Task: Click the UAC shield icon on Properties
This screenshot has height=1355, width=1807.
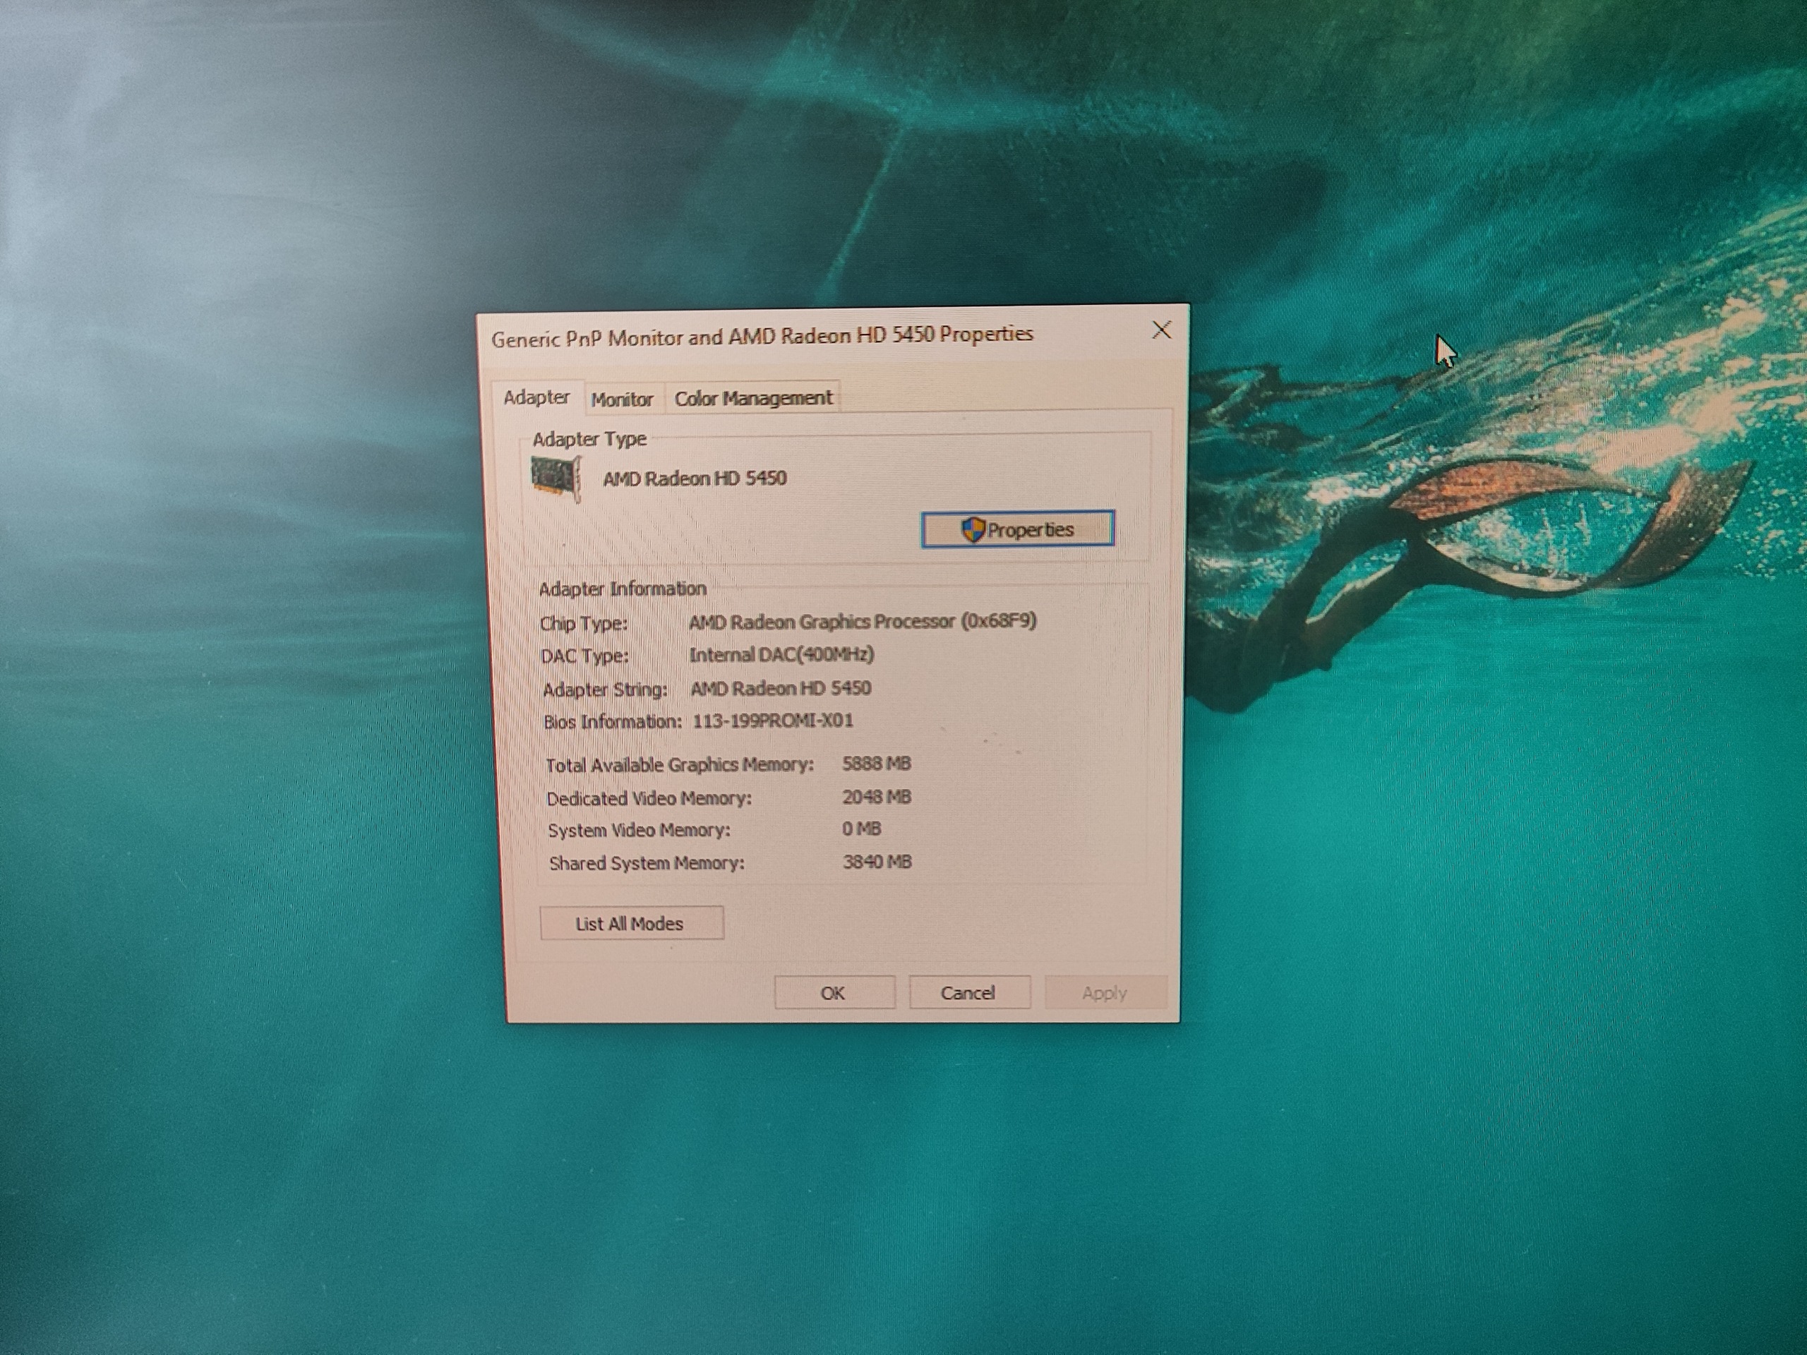Action: pos(972,530)
